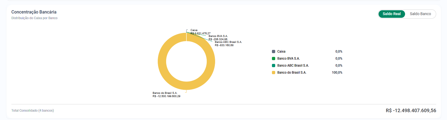
Task: Click the Caixa gray legend swatch
Action: pyautogui.click(x=274, y=52)
